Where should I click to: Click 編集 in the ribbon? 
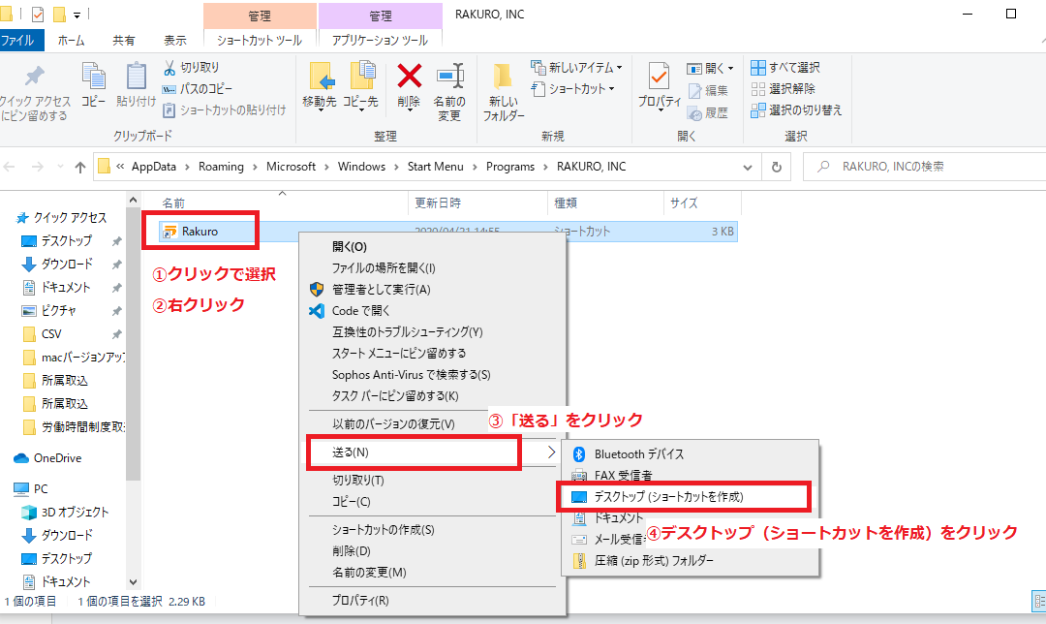pos(708,91)
